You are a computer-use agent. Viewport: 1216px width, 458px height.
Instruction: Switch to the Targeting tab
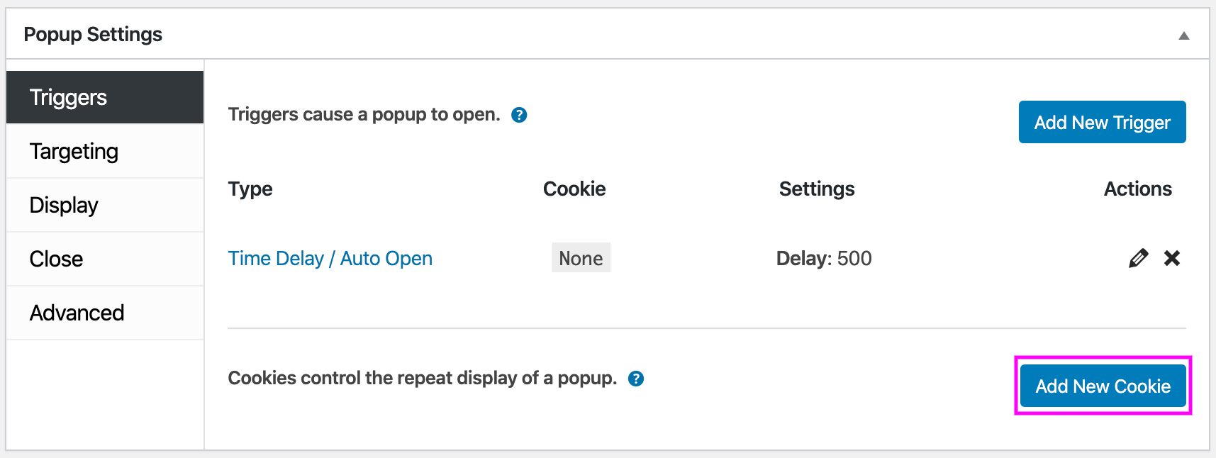105,151
